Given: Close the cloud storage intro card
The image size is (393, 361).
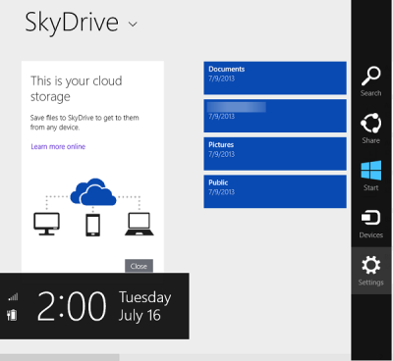Looking at the screenshot, I should [x=139, y=266].
